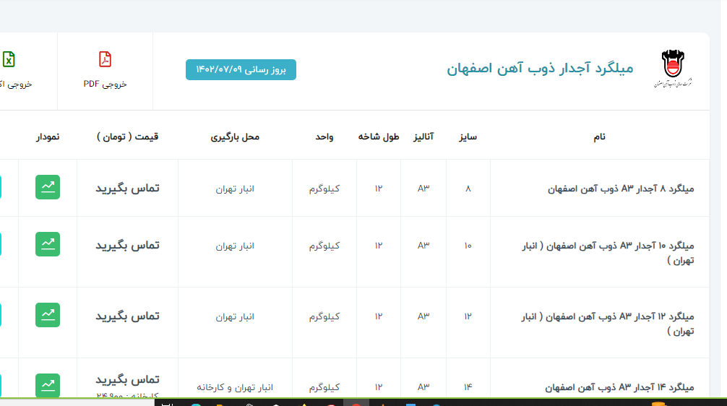Click the Excel export icon
The height and width of the screenshot is (406, 727).
click(9, 60)
